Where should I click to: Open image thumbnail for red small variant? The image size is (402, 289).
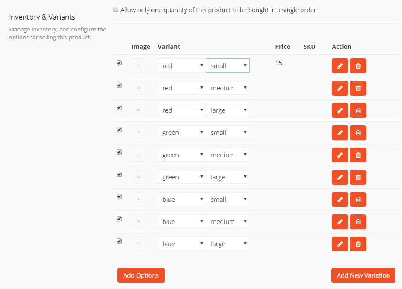click(x=138, y=65)
